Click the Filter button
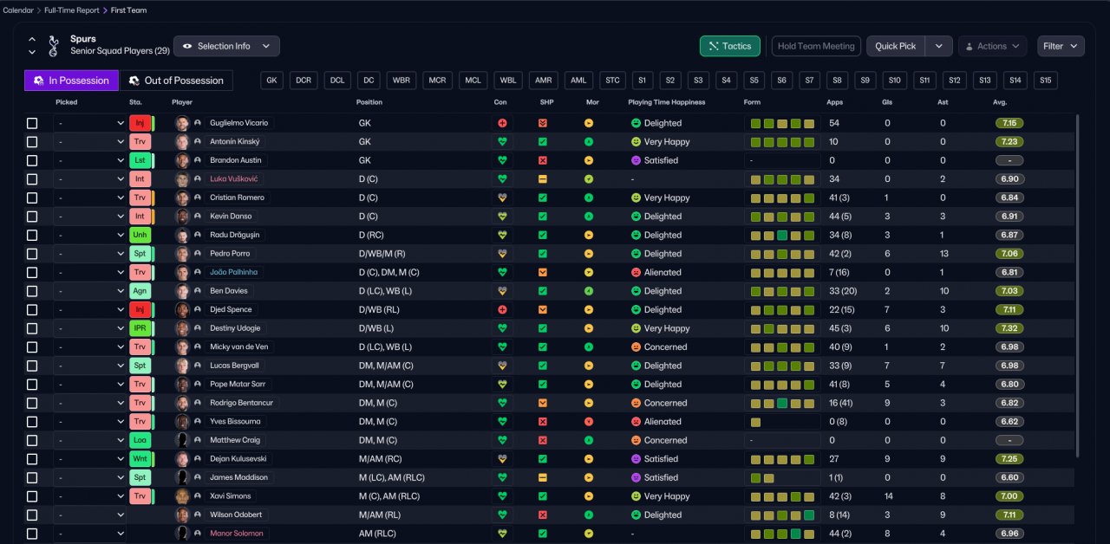 point(1061,46)
